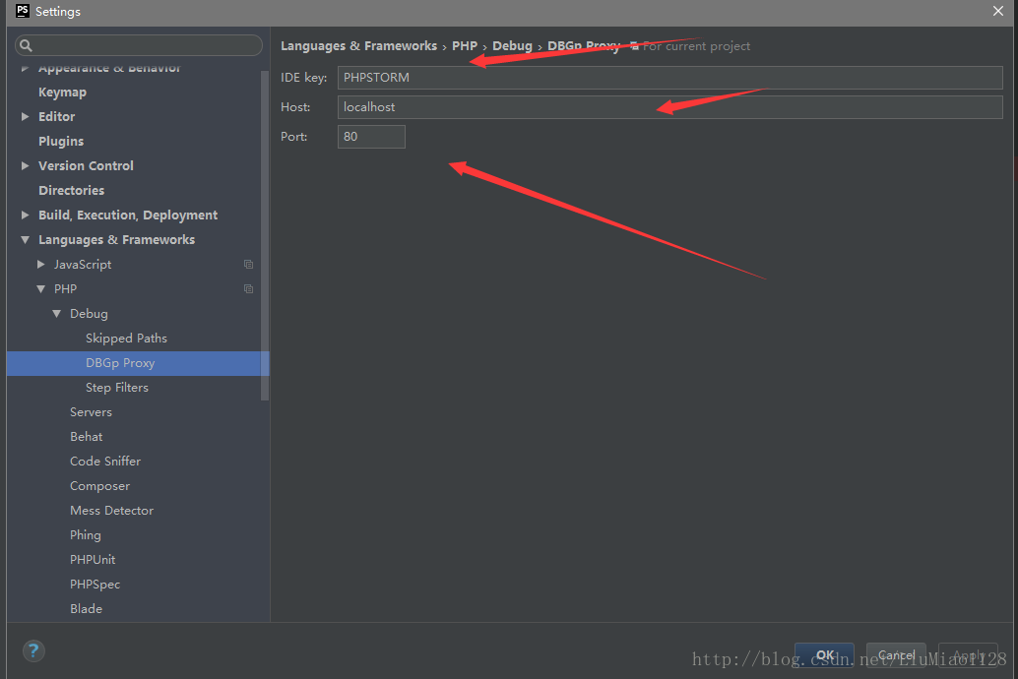Open the Phing settings page

pyautogui.click(x=86, y=535)
